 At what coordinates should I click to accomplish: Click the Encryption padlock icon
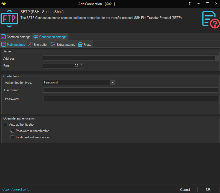coord(30,44)
